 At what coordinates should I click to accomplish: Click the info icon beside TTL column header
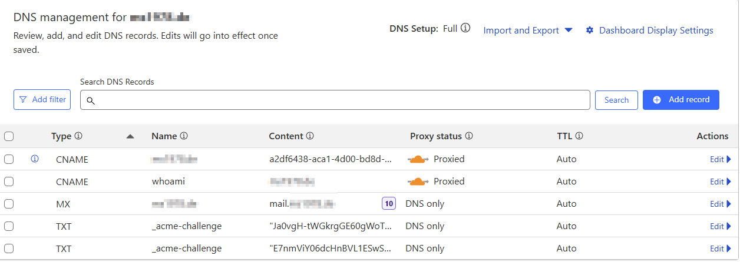pos(579,136)
